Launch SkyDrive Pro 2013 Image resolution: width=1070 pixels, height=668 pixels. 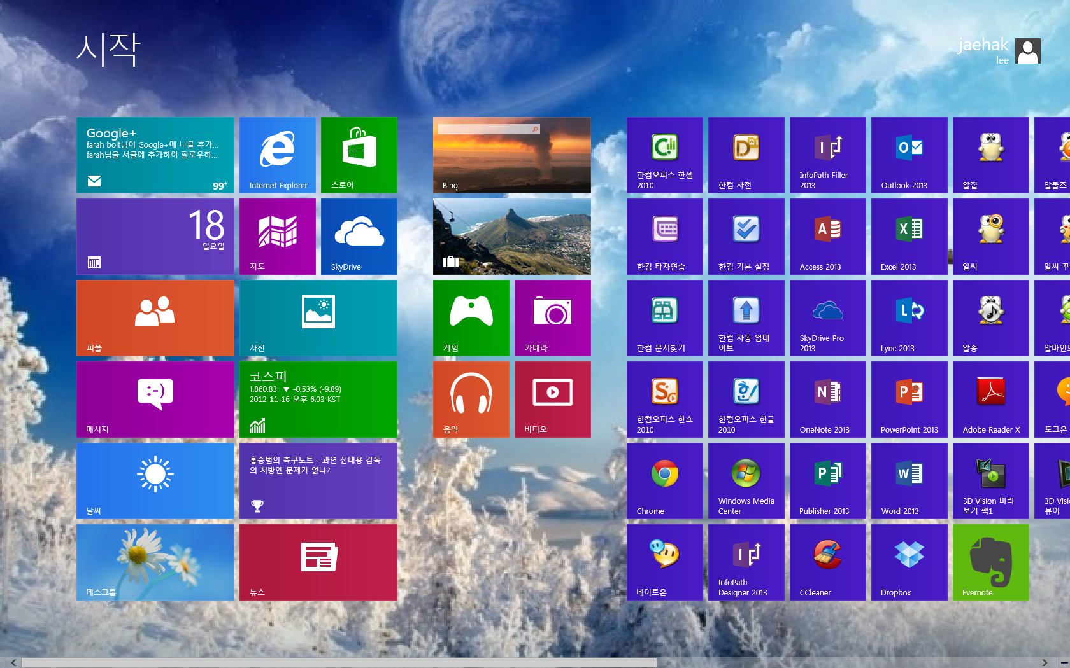tap(828, 318)
